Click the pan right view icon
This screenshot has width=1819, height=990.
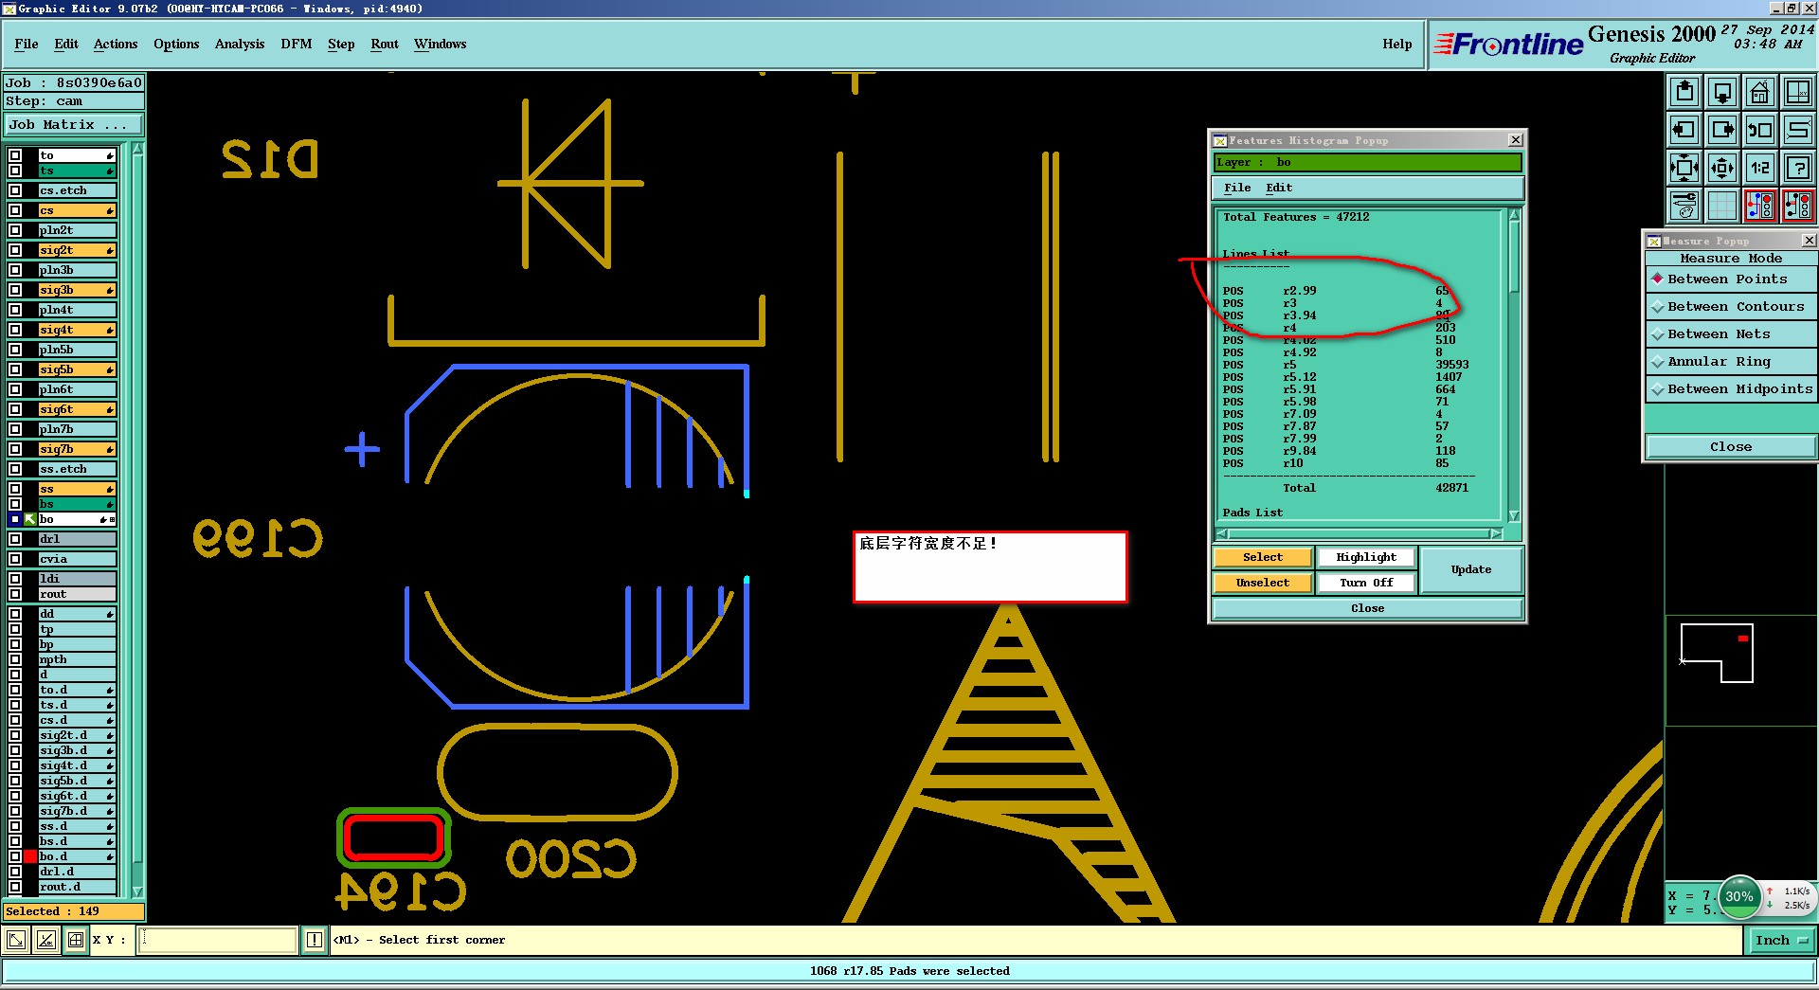click(x=1722, y=130)
